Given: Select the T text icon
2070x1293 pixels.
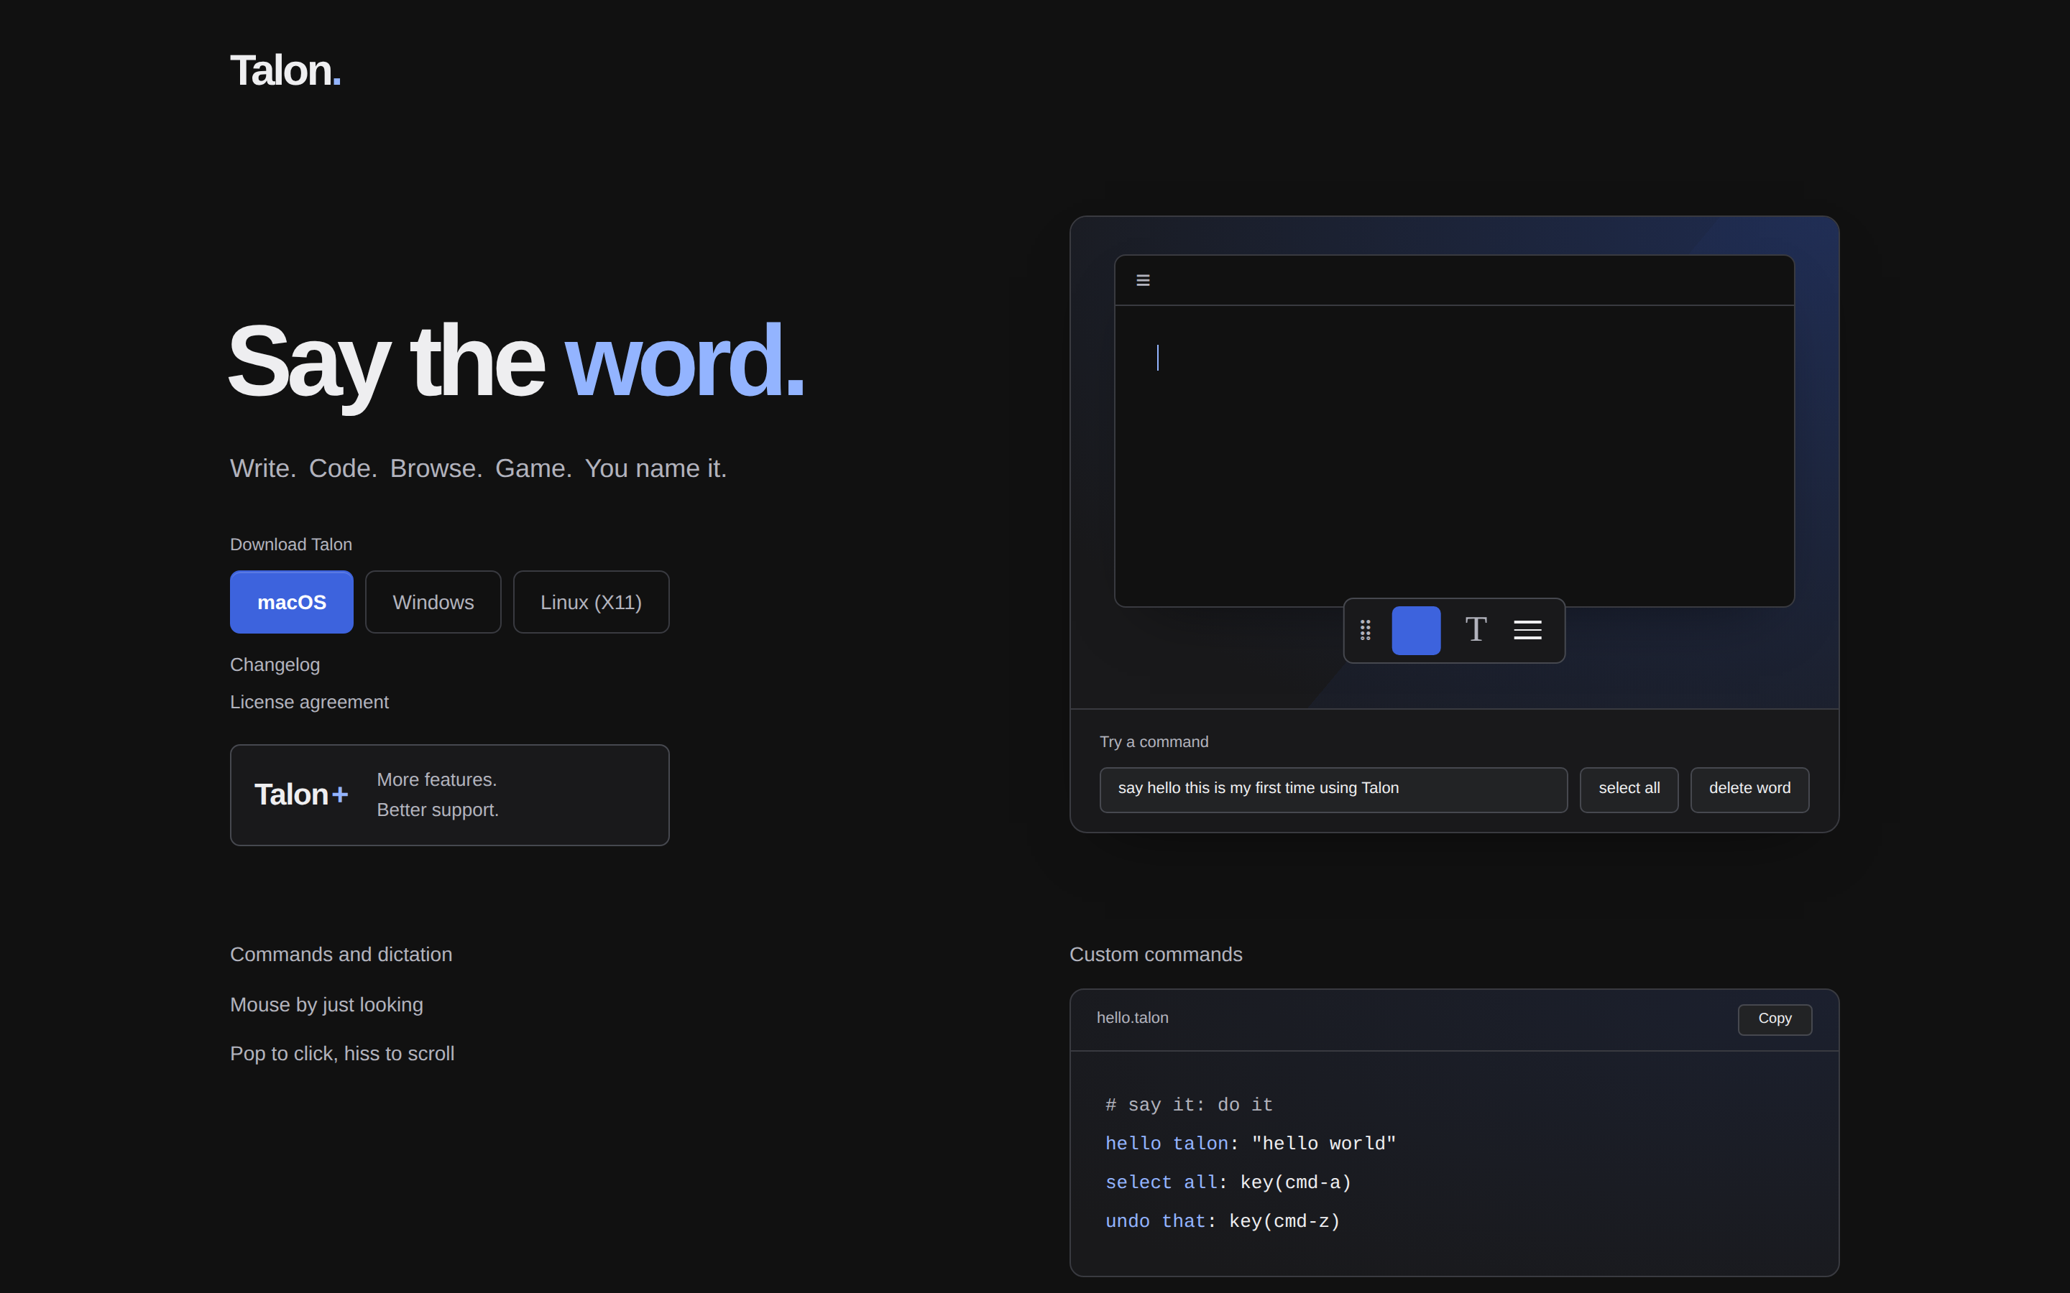Looking at the screenshot, I should [x=1476, y=629].
